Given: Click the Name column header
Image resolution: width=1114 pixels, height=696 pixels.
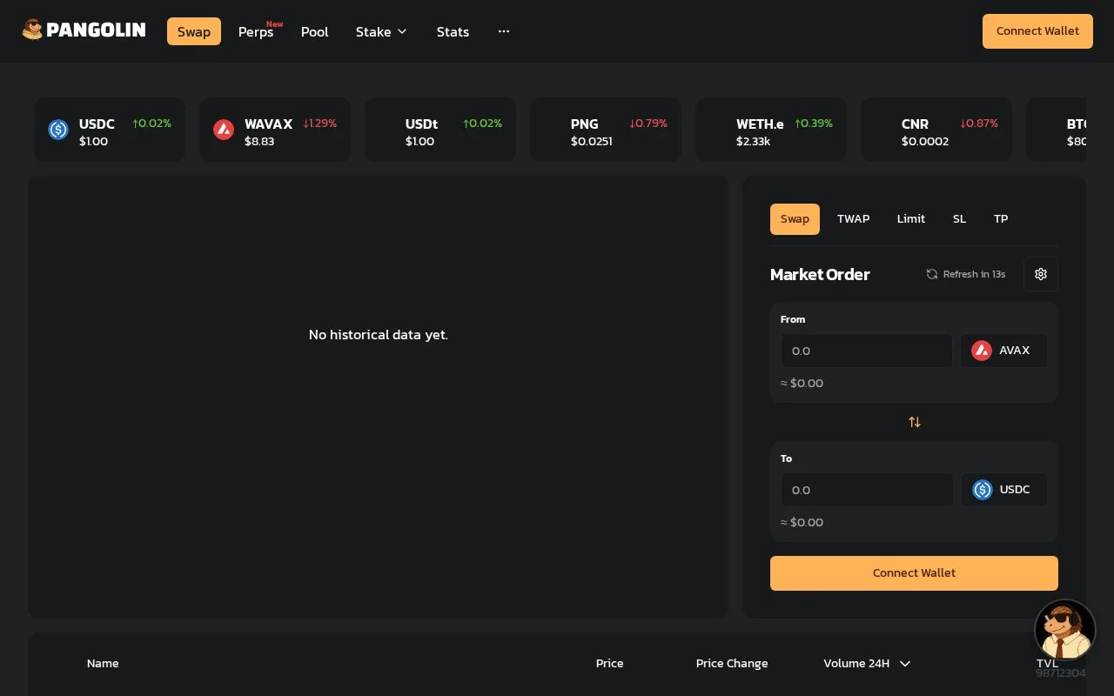Looking at the screenshot, I should coord(103,664).
